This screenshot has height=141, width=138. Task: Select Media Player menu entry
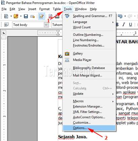click(89, 60)
